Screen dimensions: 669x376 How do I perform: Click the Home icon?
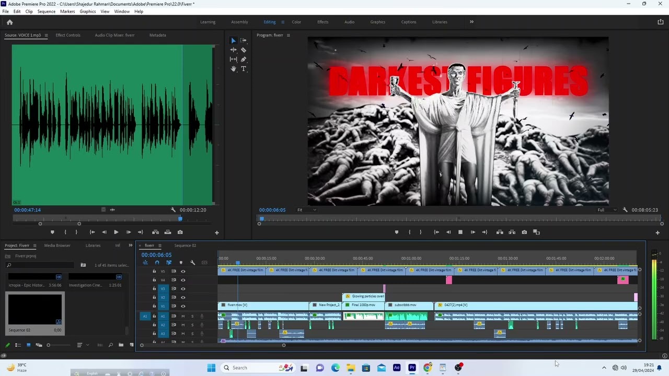[9, 22]
